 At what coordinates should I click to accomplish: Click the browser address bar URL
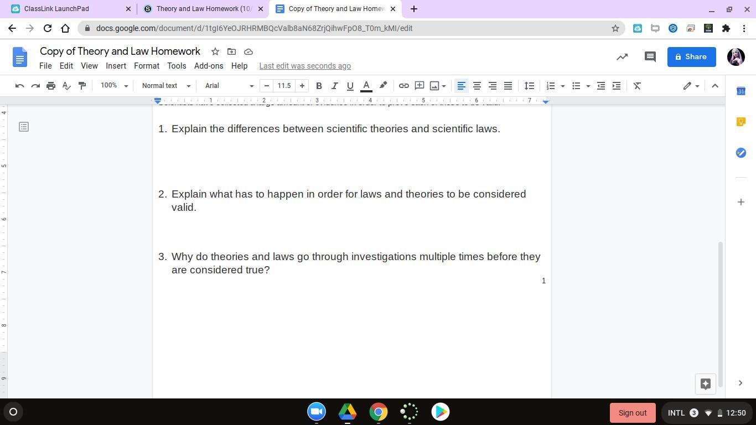point(254,28)
